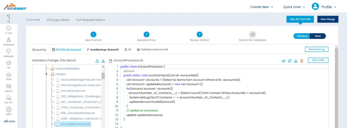The image size is (347, 128).
Task: Click the Profile avatar icon
Action: point(315,7)
